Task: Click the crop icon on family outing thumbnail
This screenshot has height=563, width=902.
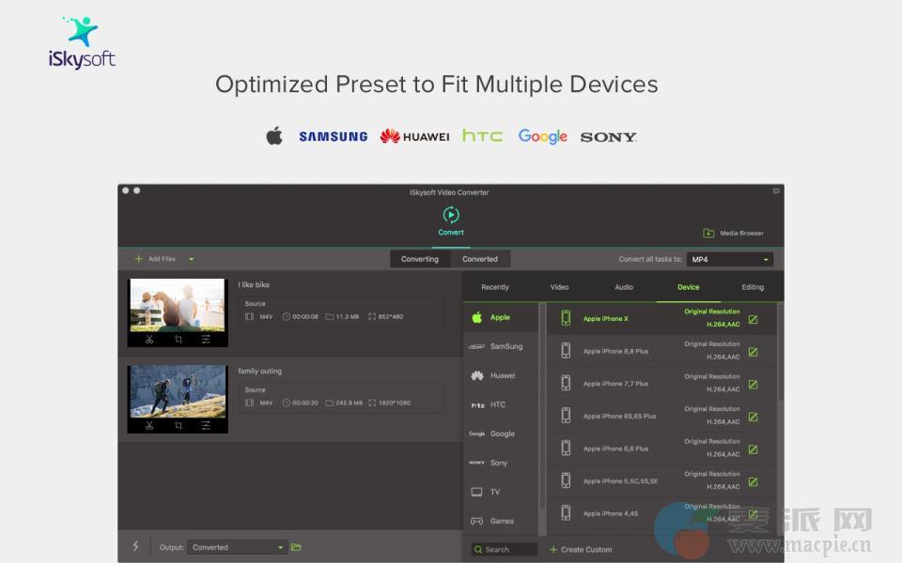Action: pos(178,426)
